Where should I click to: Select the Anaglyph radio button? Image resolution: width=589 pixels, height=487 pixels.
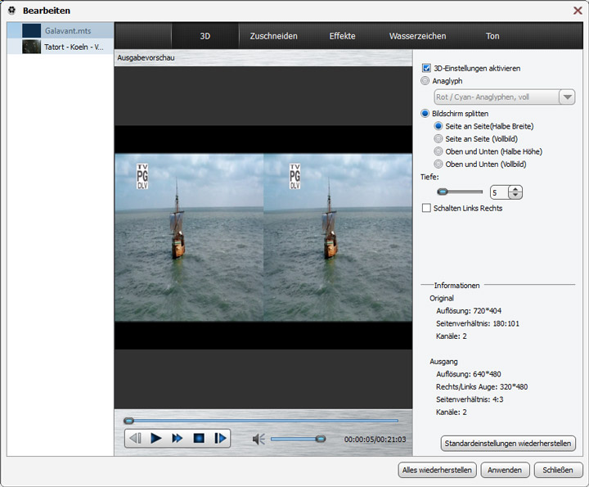[425, 81]
